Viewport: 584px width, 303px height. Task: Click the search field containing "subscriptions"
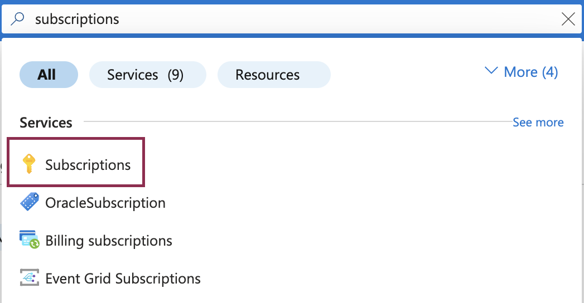[292, 19]
